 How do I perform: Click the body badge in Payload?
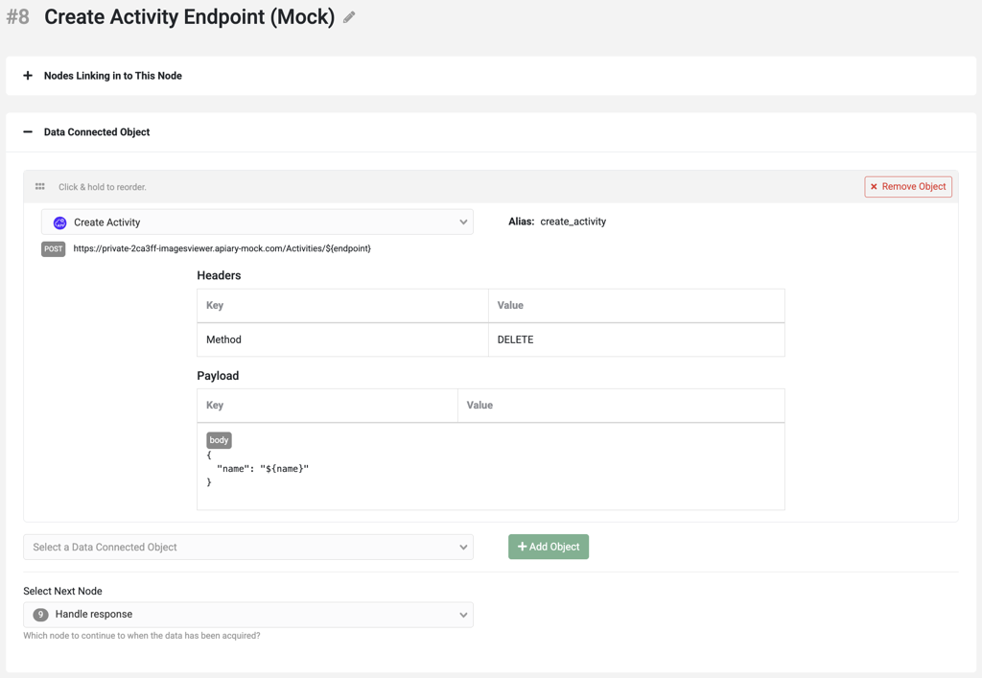(219, 440)
